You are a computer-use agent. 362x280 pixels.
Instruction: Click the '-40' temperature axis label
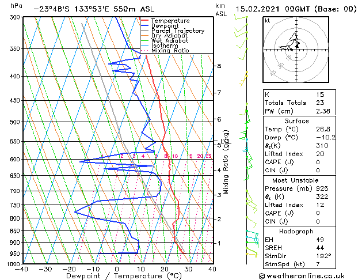[21, 269]
